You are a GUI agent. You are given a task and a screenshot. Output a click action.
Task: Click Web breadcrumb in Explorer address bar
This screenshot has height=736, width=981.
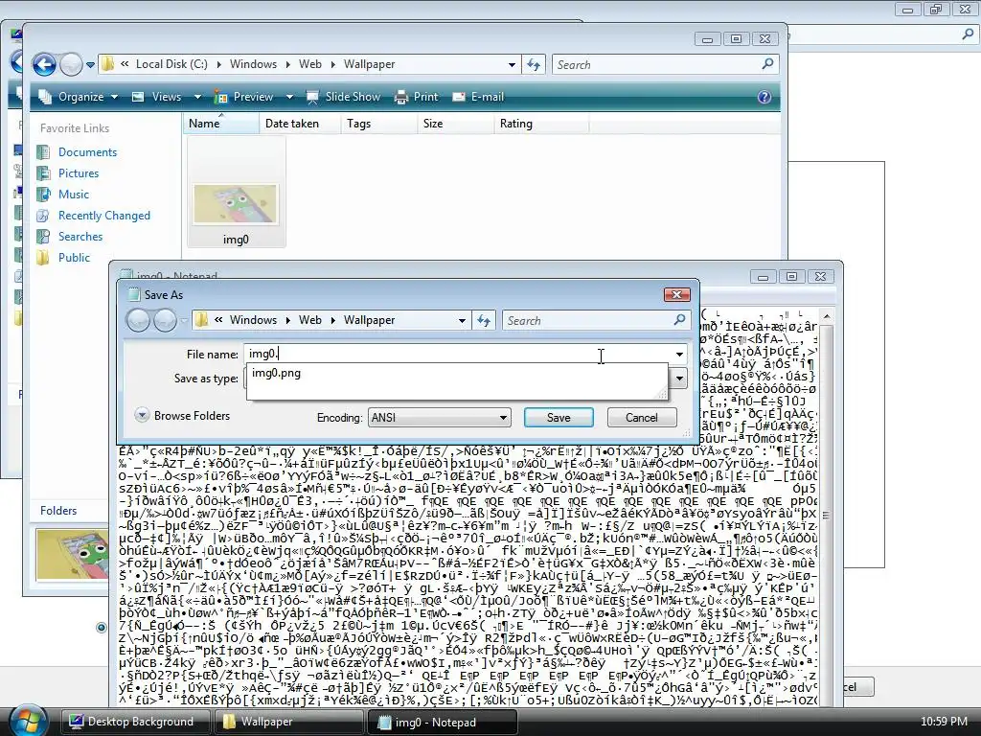(309, 64)
